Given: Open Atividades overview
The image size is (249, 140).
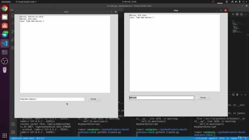Looking at the screenshot, I should tap(6, 2).
